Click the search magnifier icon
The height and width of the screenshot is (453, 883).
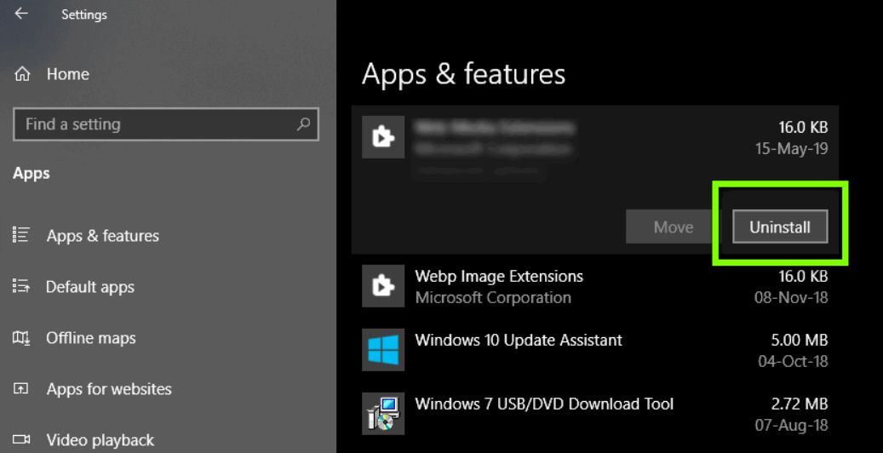[x=303, y=124]
